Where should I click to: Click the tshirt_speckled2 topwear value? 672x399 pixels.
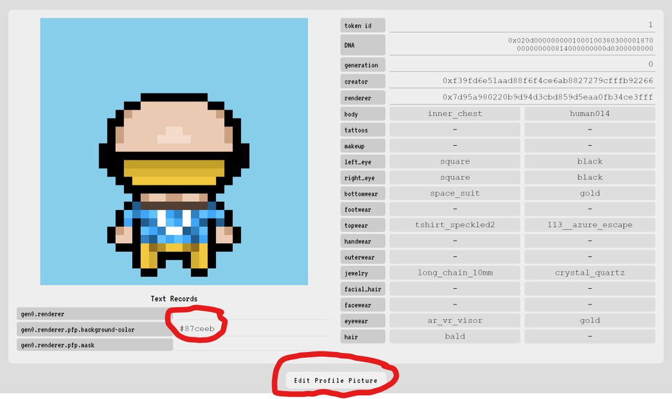click(455, 225)
